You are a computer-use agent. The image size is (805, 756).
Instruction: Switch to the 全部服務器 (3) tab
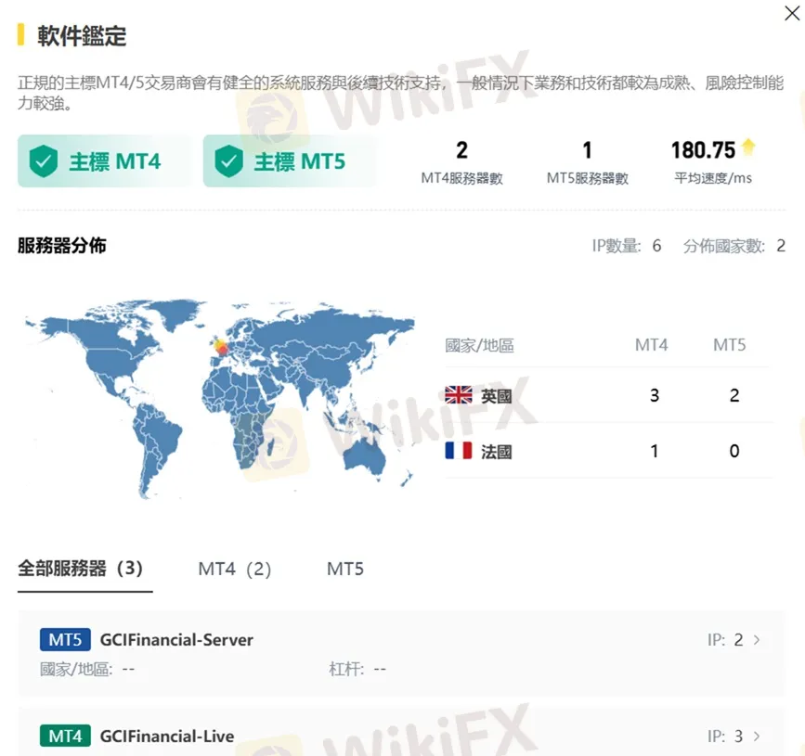[x=81, y=569]
